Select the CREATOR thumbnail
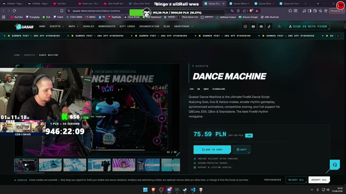This screenshot has height=194, width=346. [171, 165]
